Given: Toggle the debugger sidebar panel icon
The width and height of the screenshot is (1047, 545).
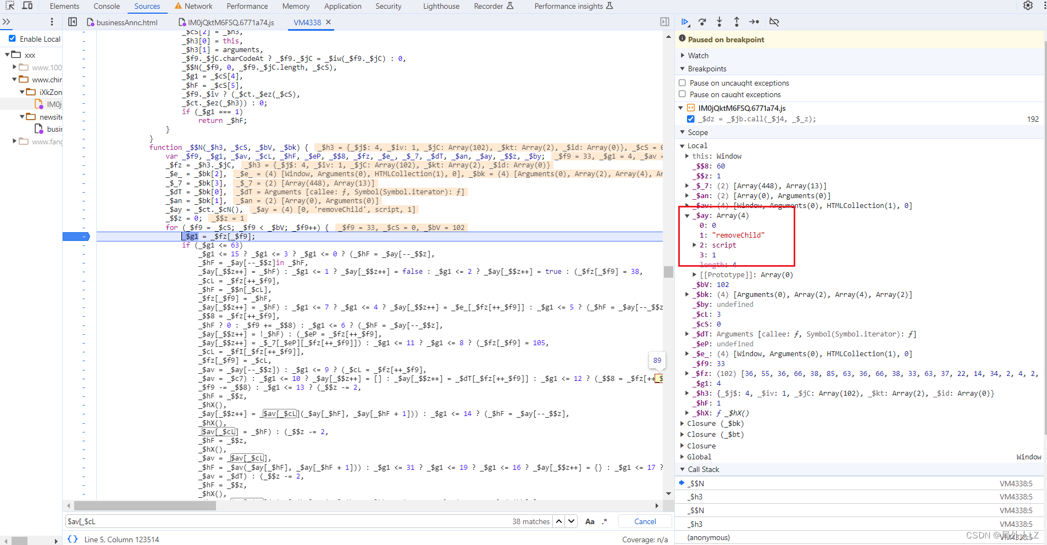Looking at the screenshot, I should point(664,22).
